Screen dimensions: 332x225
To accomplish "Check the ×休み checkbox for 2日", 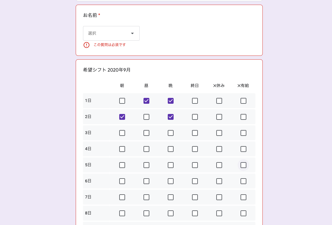I will (219, 117).
